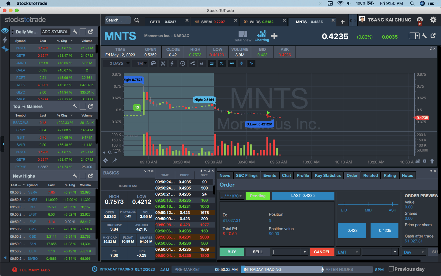Open the Charting view icon

click(262, 36)
